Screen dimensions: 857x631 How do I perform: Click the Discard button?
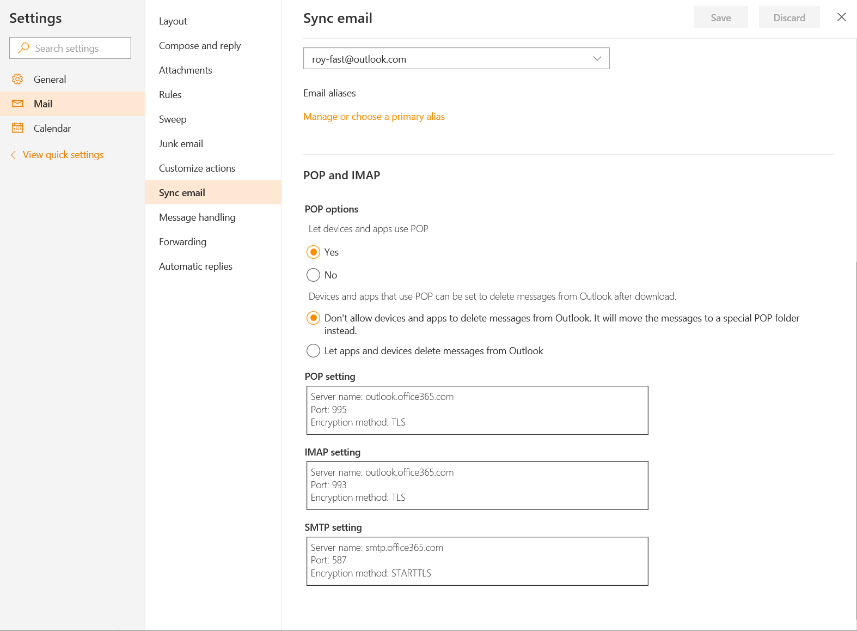click(x=789, y=17)
